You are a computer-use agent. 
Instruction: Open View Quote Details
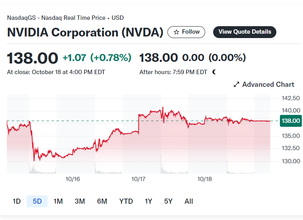[x=245, y=32]
